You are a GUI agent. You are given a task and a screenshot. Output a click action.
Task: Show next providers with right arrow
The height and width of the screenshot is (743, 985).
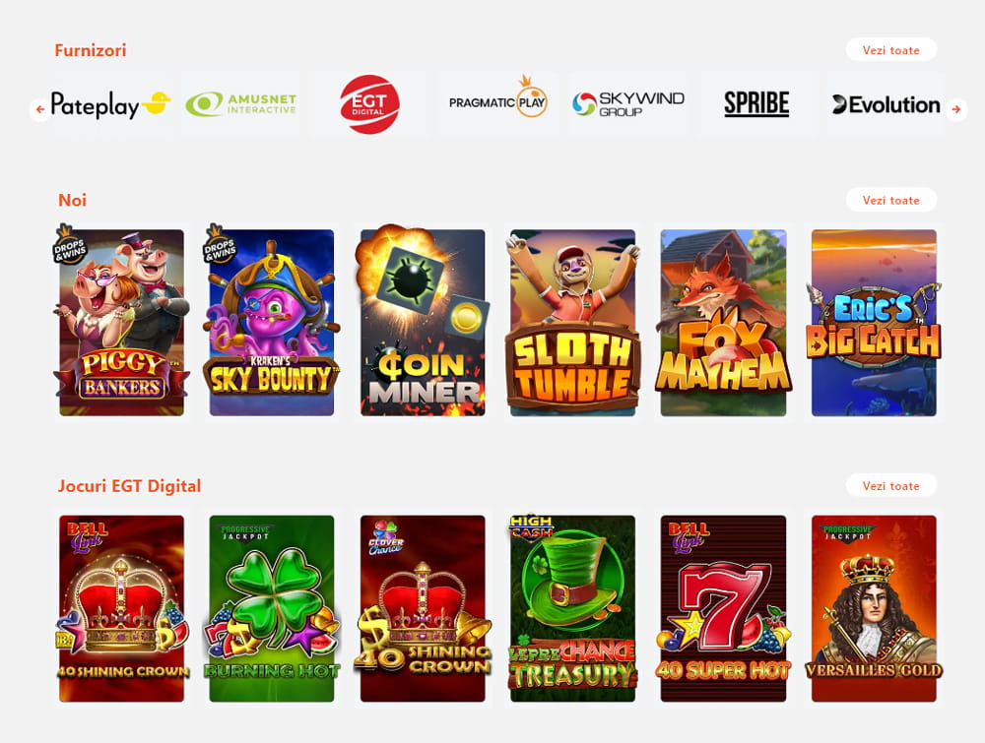(956, 110)
